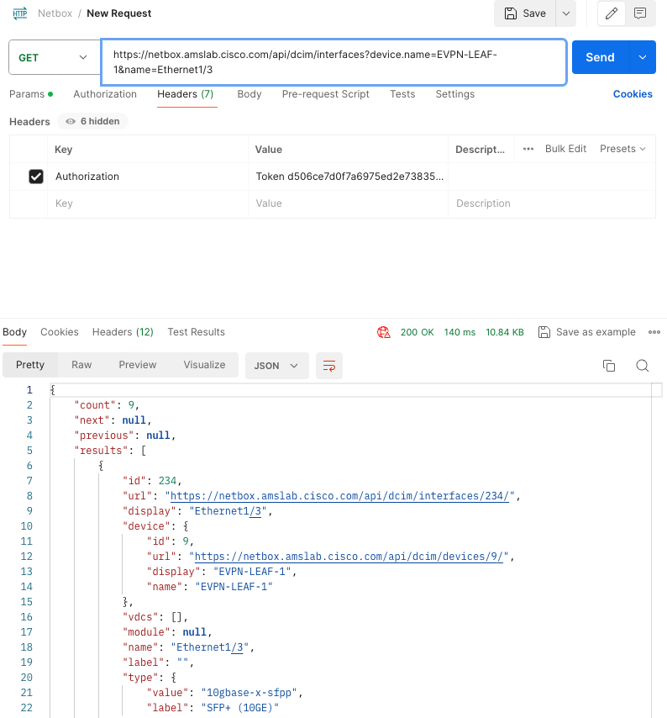Open the Tests tab
The image size is (667, 718).
pyautogui.click(x=402, y=94)
